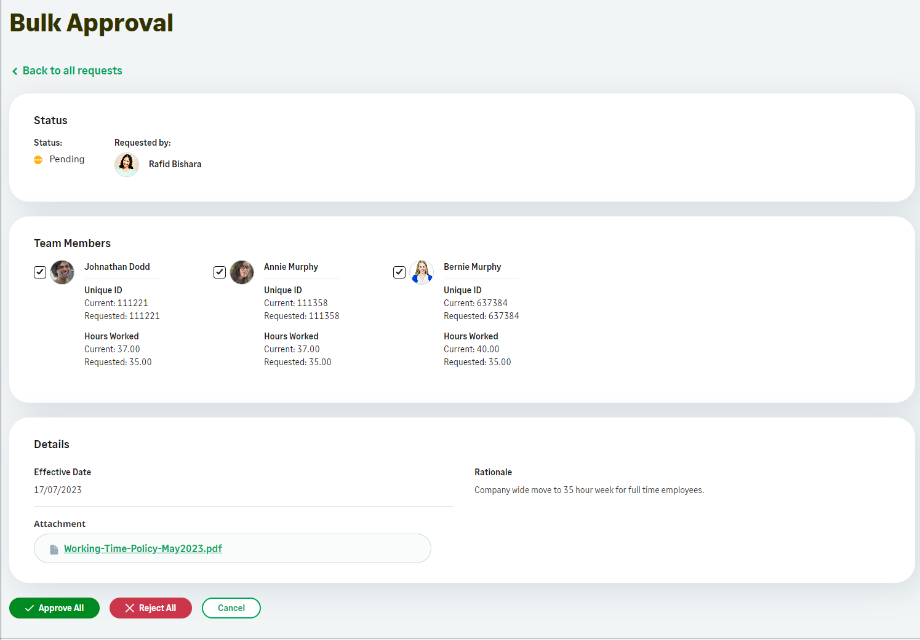Image resolution: width=920 pixels, height=640 pixels.
Task: Click Johnathan Dodd's profile photo
Action: pyautogui.click(x=62, y=272)
